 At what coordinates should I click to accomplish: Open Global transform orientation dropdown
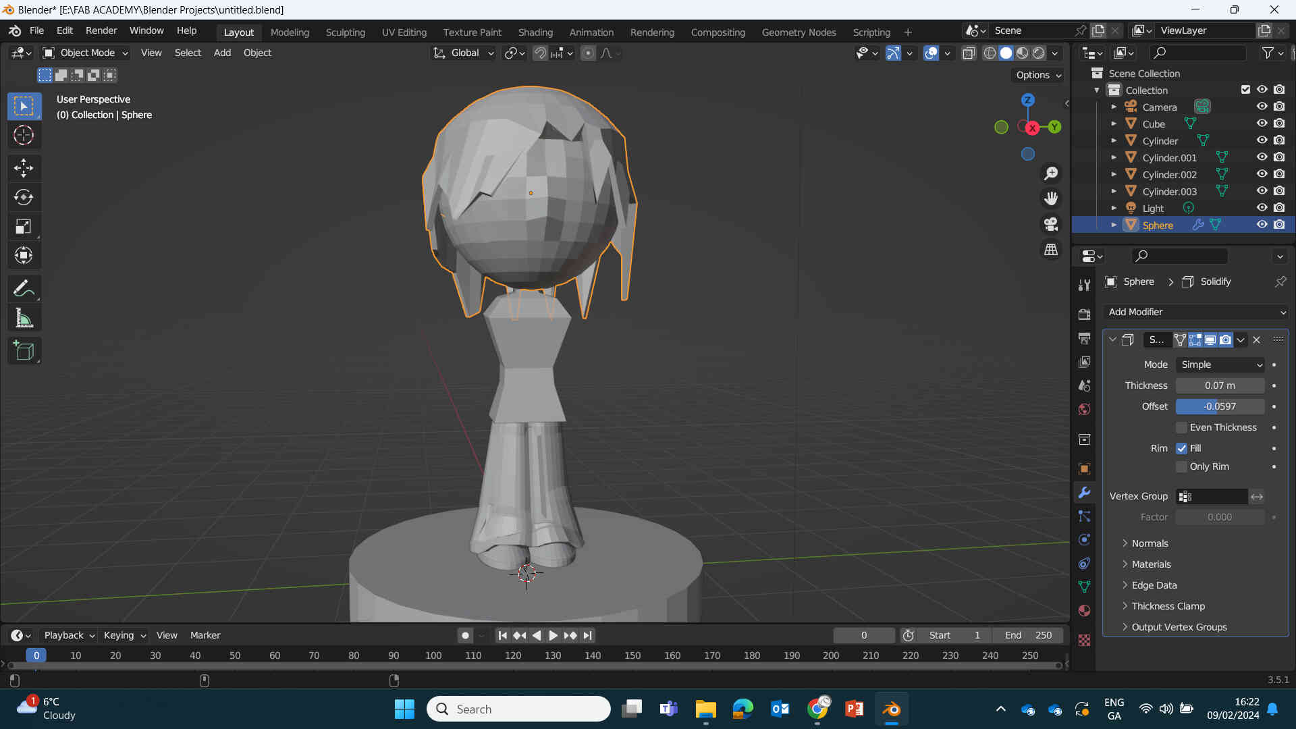(464, 53)
